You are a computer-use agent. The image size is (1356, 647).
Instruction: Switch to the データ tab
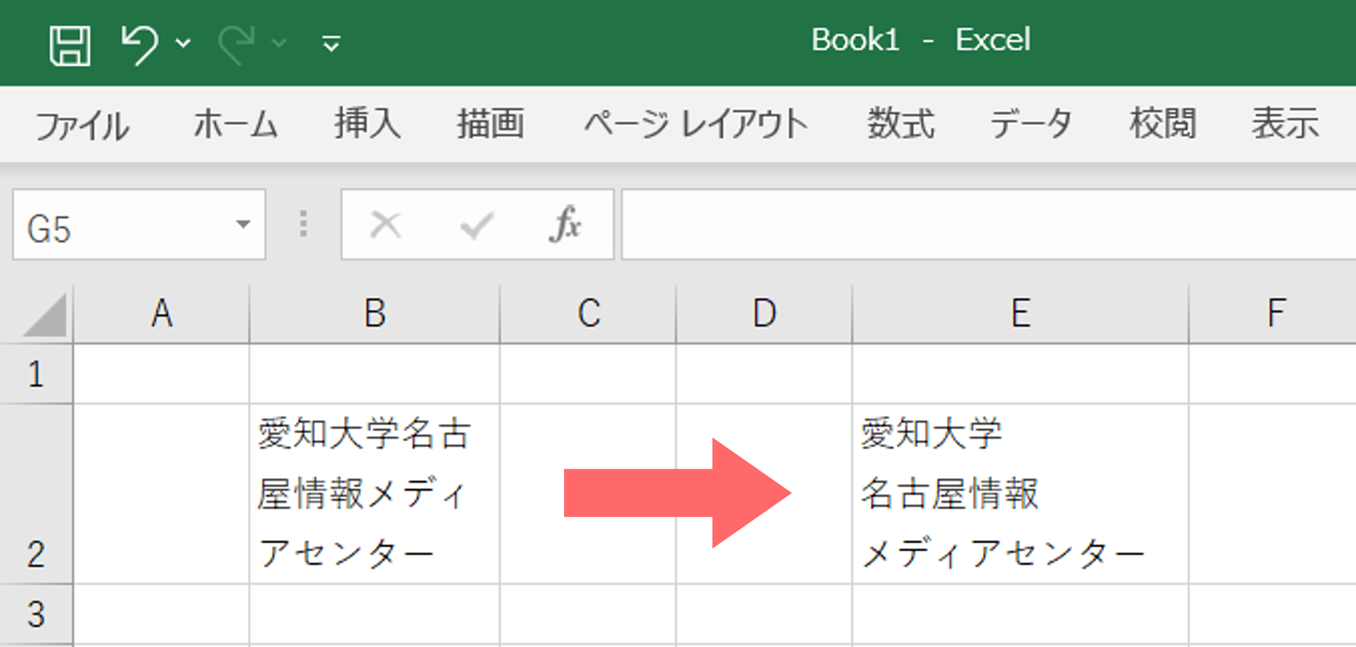tap(1031, 124)
